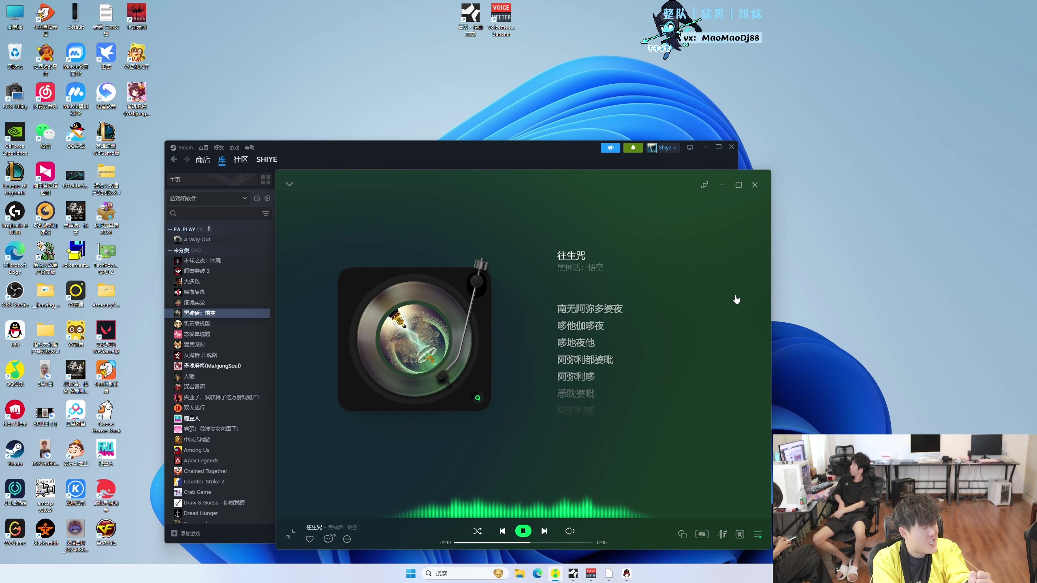
Task: Toggle pause on 往生咒 track
Action: point(523,530)
